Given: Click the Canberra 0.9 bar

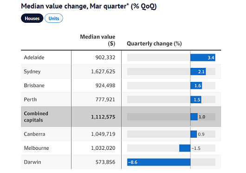Looking at the screenshot, I should pyautogui.click(x=194, y=134).
